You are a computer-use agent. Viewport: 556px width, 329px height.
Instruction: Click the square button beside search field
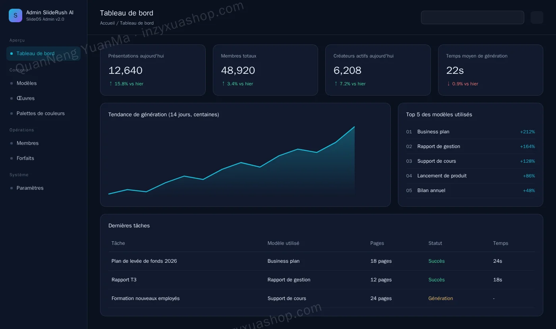[537, 17]
